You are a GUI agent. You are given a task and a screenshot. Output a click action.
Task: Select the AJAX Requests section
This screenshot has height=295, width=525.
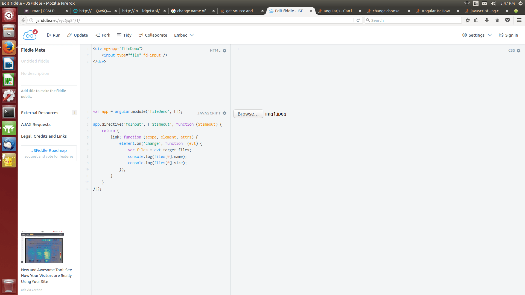[36, 125]
